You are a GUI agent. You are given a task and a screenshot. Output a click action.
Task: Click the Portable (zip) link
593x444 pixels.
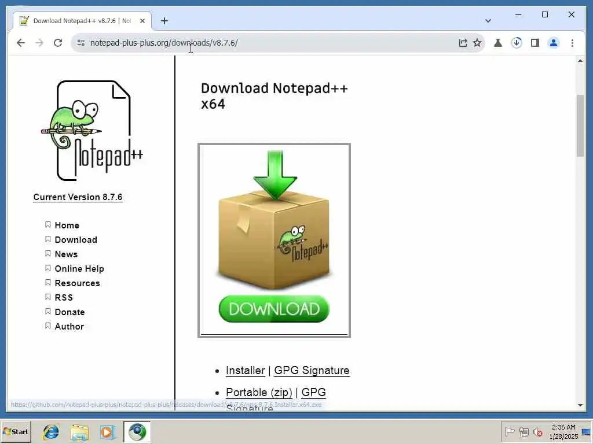[259, 393]
